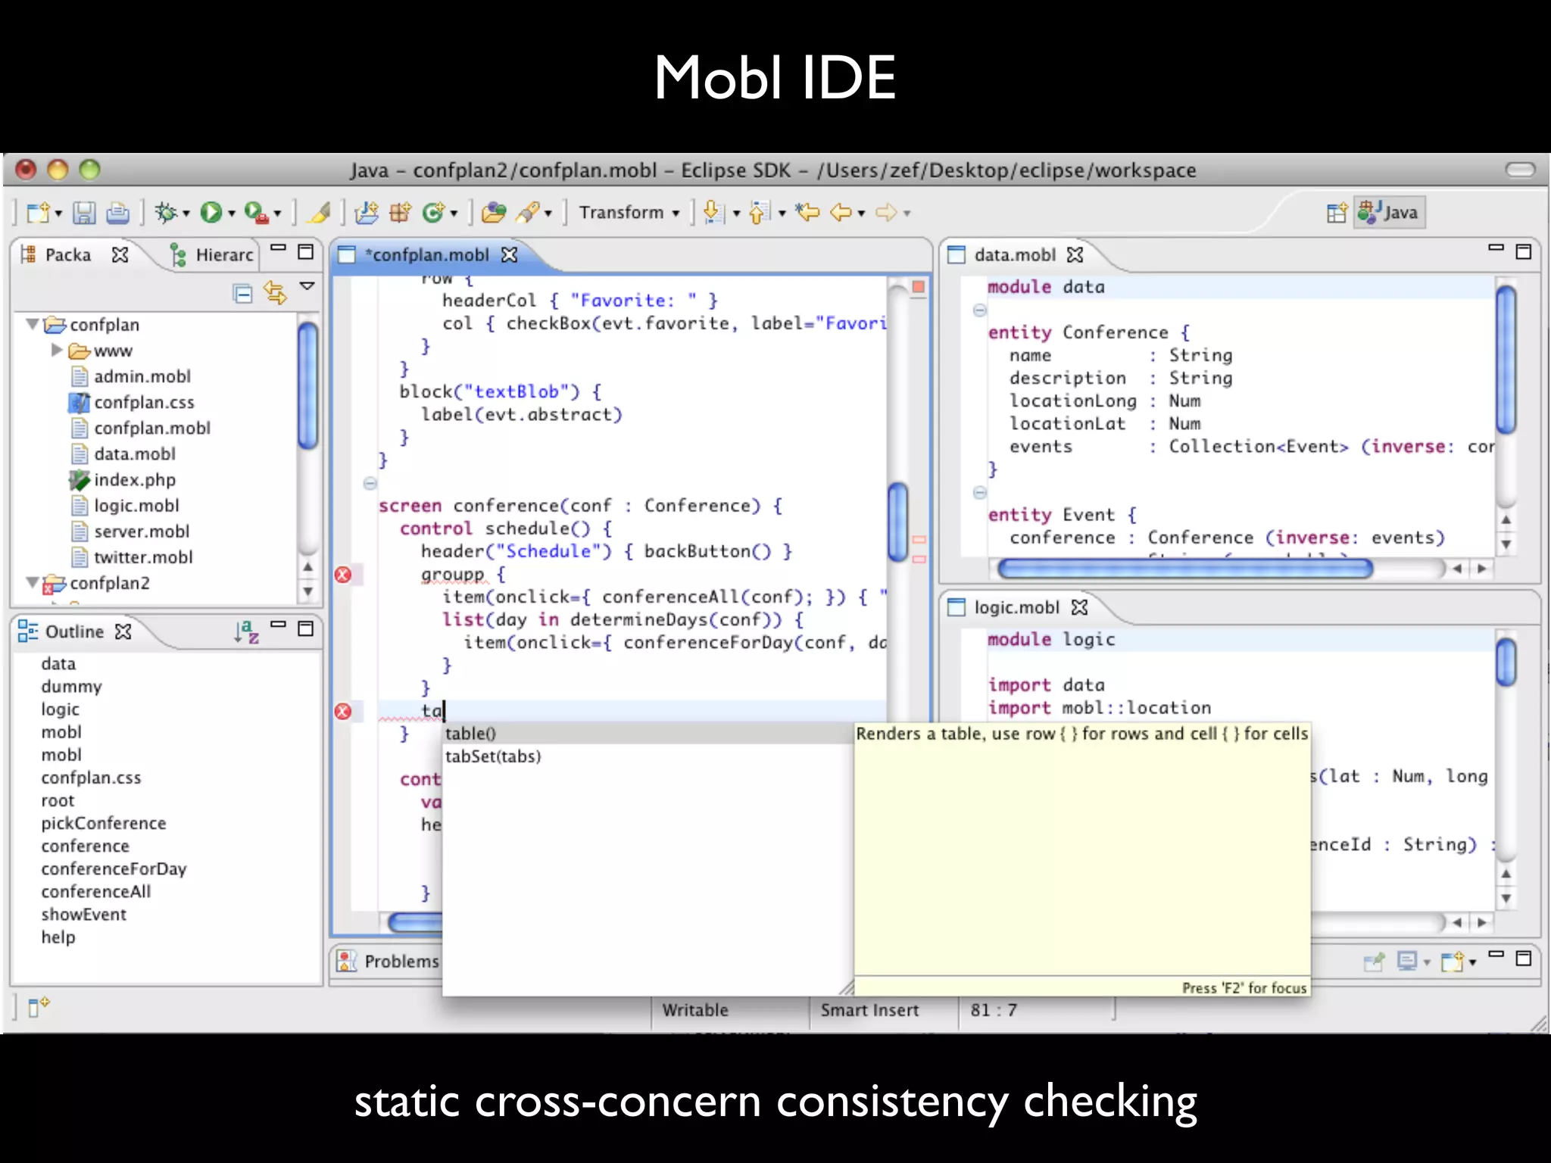Image resolution: width=1551 pixels, height=1163 pixels.
Task: Jump to last edit location icon
Action: (807, 213)
